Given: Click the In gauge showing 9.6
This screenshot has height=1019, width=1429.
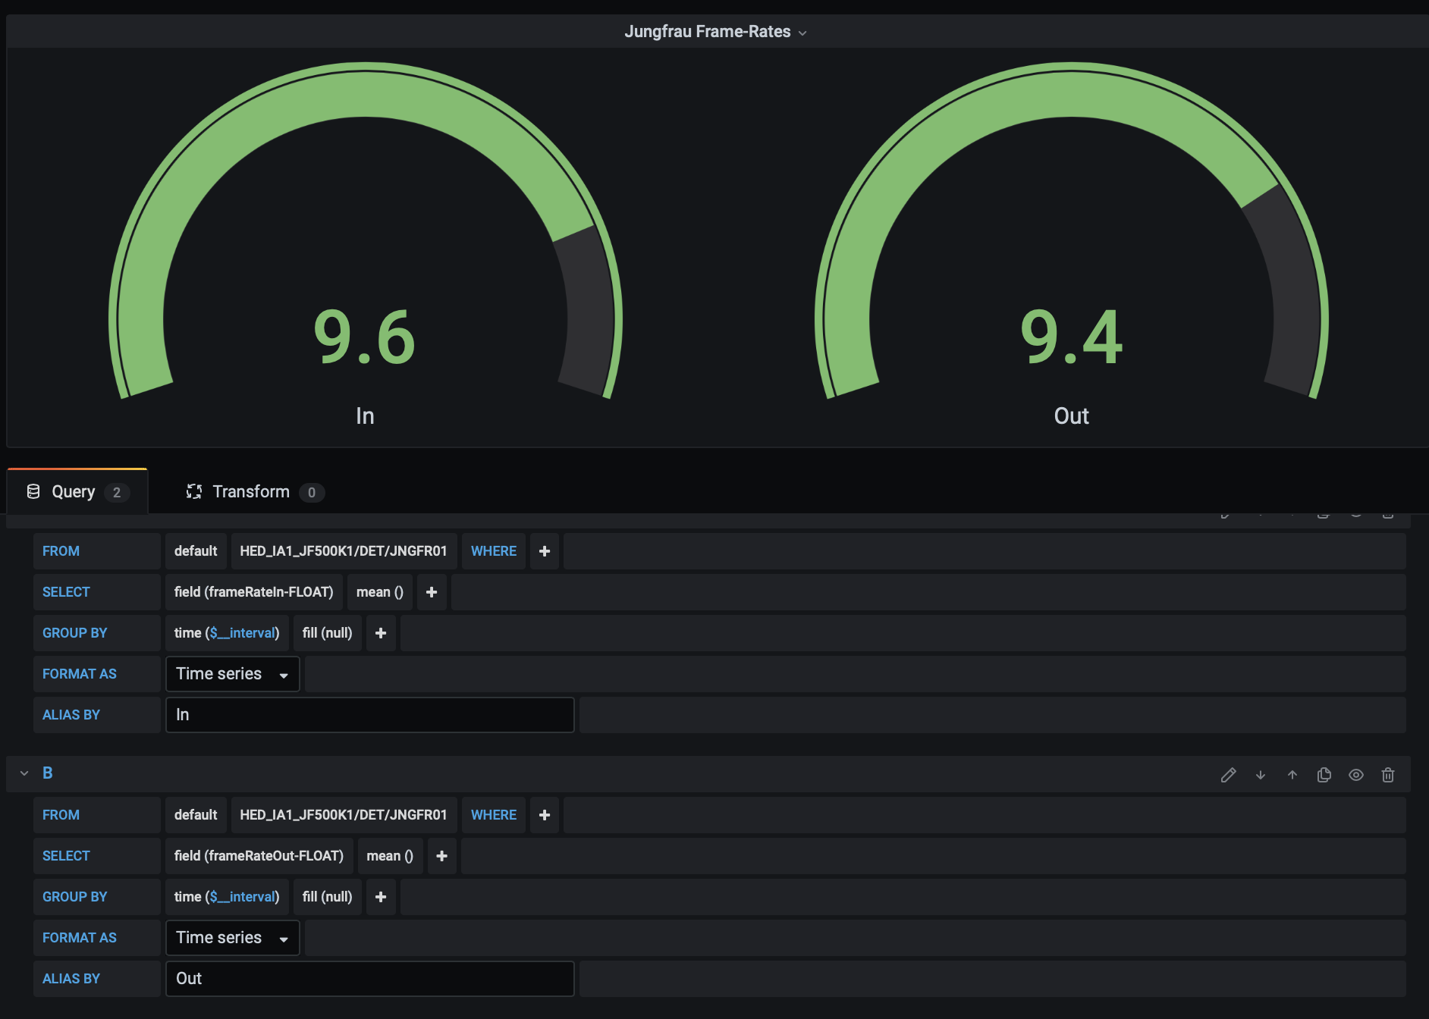Looking at the screenshot, I should [365, 231].
